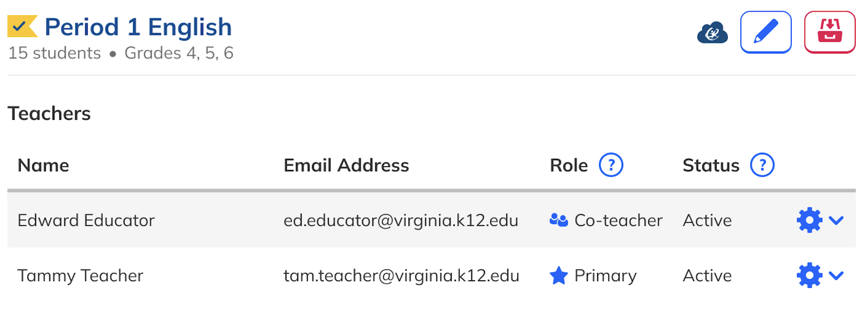This screenshot has width=866, height=316.
Task: Open Edward Educator's settings gear
Action: [809, 220]
